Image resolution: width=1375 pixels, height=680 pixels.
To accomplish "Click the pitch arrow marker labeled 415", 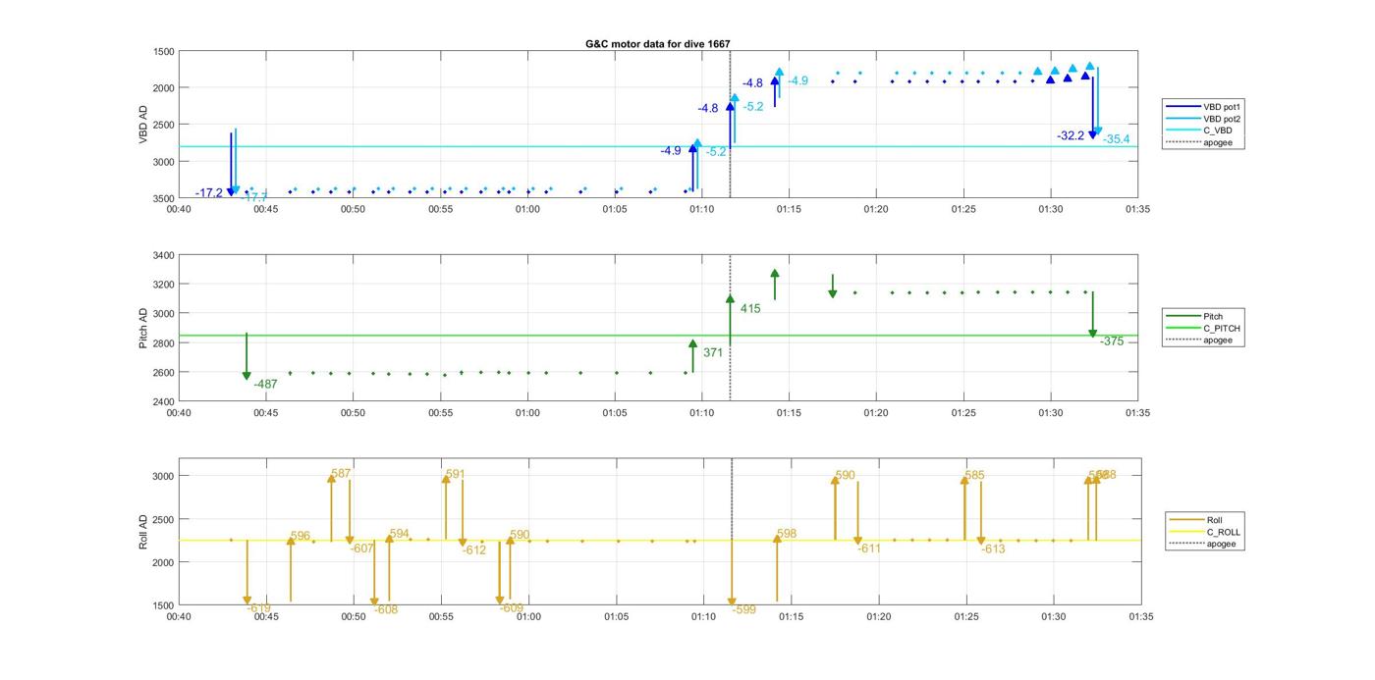I will coord(730,299).
